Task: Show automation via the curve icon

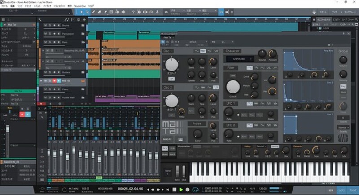Action: [x=66, y=20]
